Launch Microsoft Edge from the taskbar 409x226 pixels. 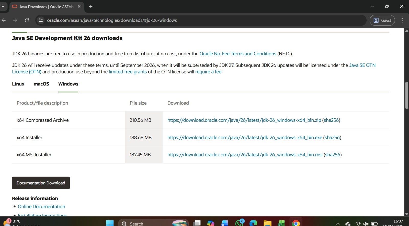click(253, 223)
